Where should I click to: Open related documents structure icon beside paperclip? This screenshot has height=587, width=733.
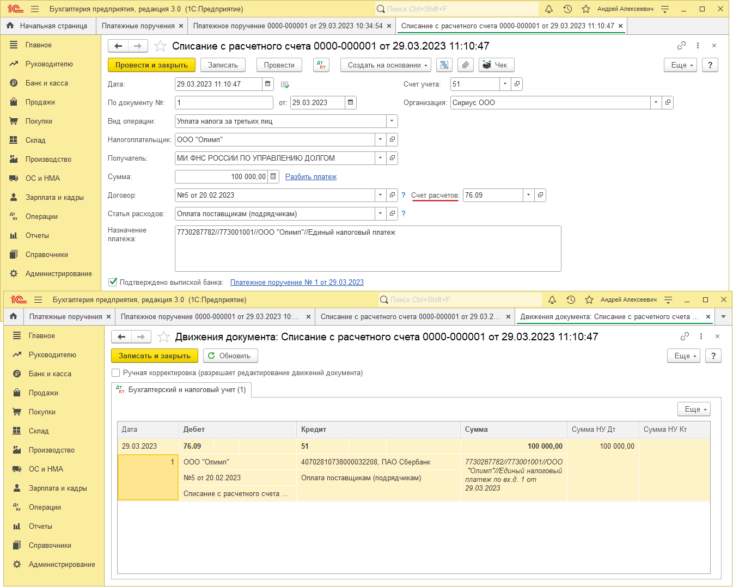point(444,65)
